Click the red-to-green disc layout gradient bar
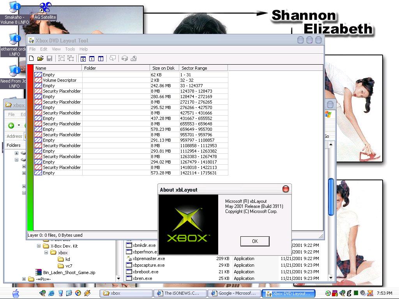This screenshot has height=299, width=399. [x=30, y=148]
